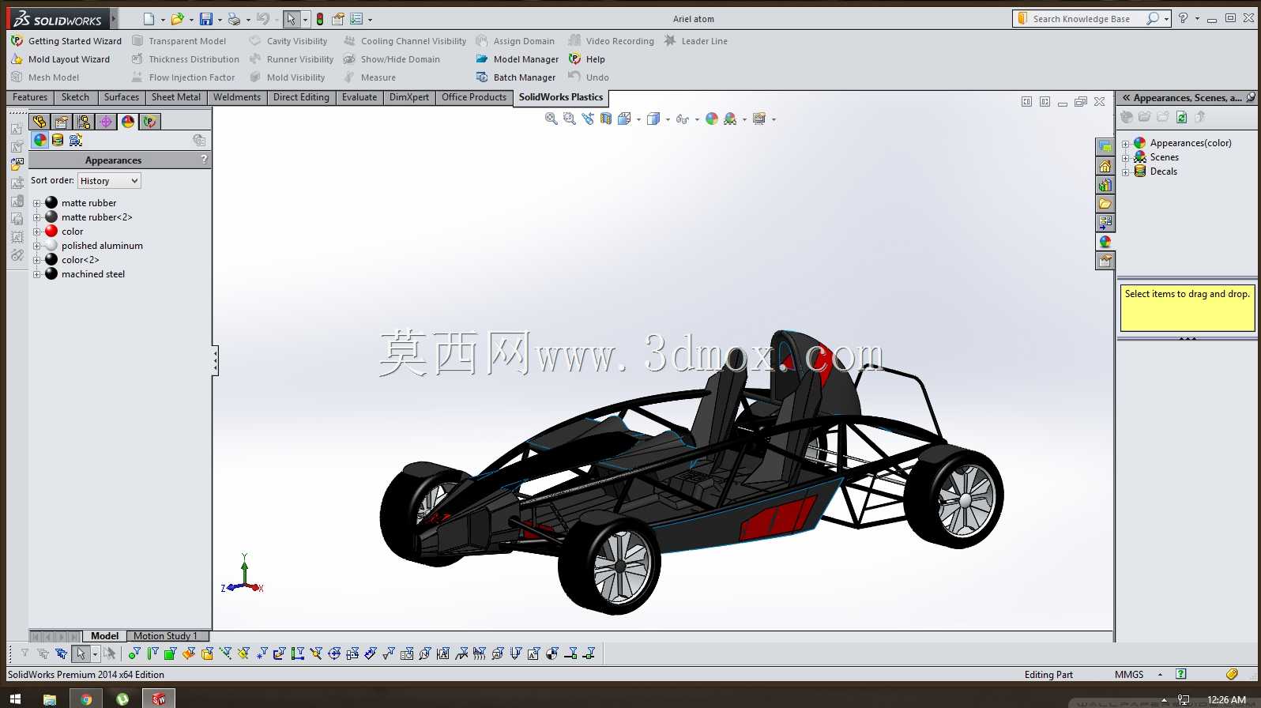
Task: Toggle the selection filter arrow mode
Action: coord(81,653)
